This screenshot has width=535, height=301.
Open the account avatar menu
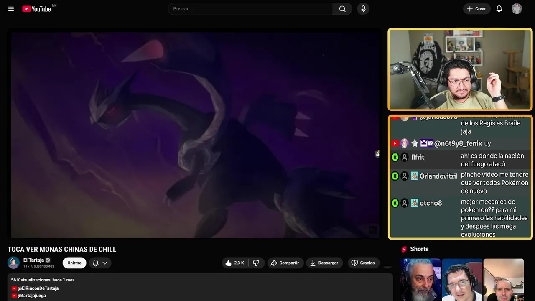coord(517,9)
